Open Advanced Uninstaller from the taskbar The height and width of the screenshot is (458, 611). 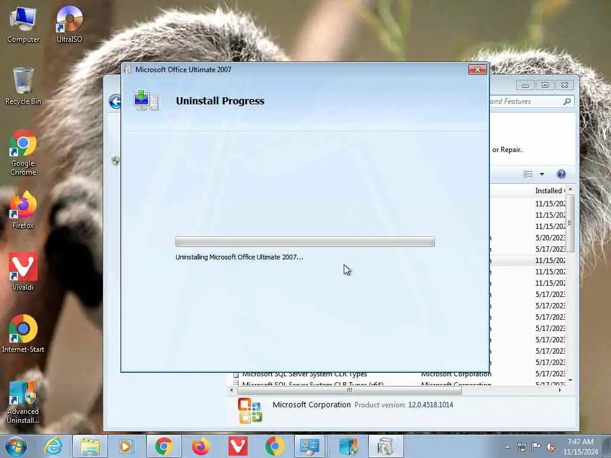(x=348, y=446)
